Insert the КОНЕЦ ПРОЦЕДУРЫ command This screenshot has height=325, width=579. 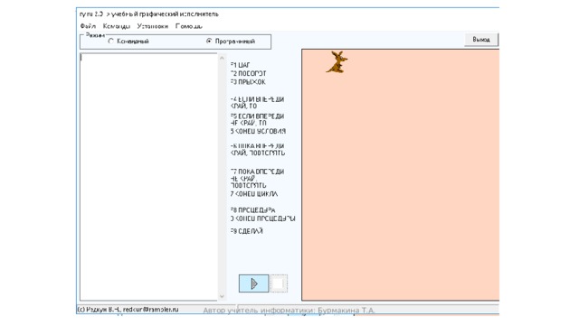click(263, 218)
